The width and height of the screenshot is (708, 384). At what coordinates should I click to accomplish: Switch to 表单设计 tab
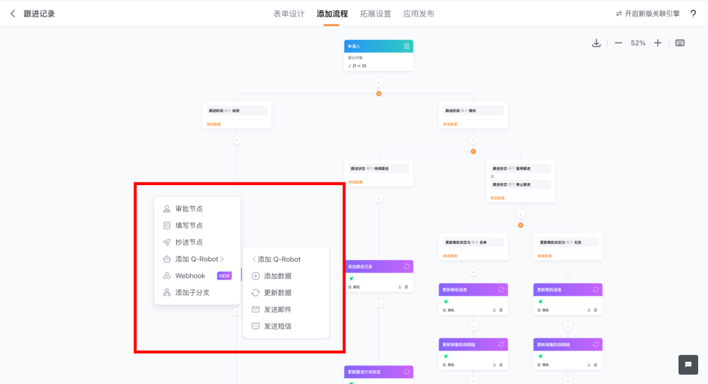(288, 14)
